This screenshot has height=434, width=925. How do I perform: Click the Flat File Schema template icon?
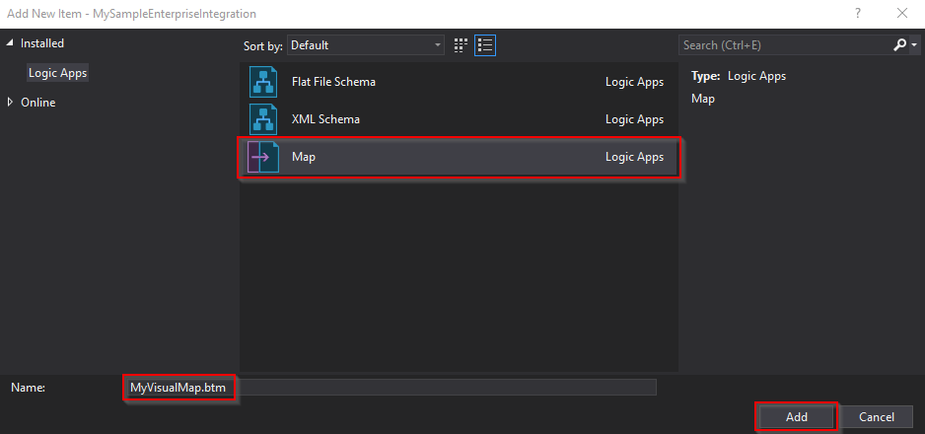[264, 83]
